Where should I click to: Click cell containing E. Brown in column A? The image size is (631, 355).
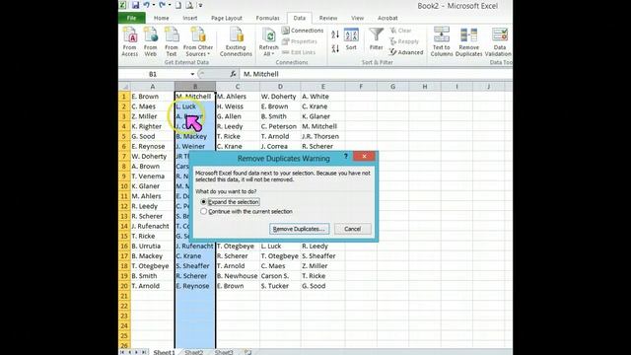tap(153, 97)
